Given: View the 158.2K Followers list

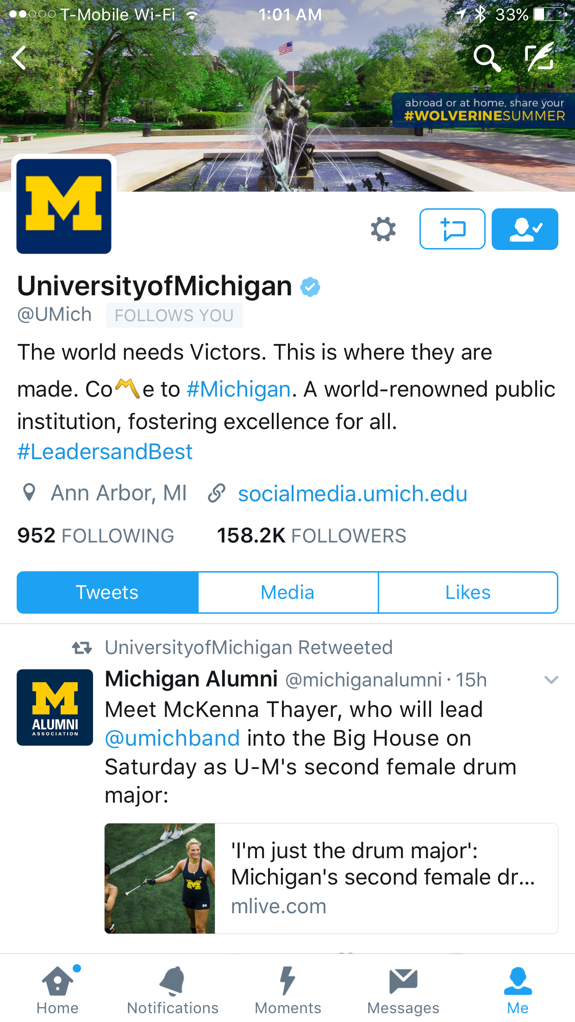Looking at the screenshot, I should click(x=311, y=536).
